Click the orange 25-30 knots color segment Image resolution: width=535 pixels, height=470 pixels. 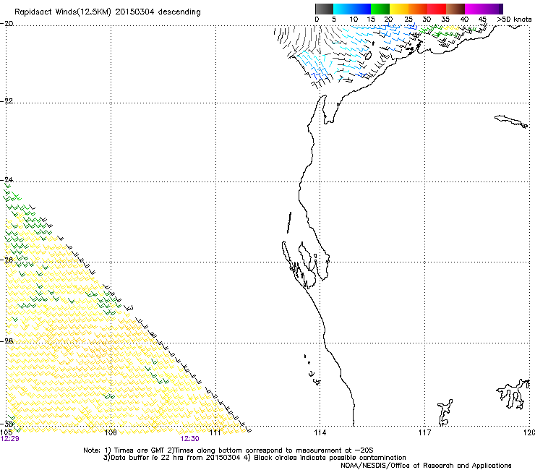point(418,9)
